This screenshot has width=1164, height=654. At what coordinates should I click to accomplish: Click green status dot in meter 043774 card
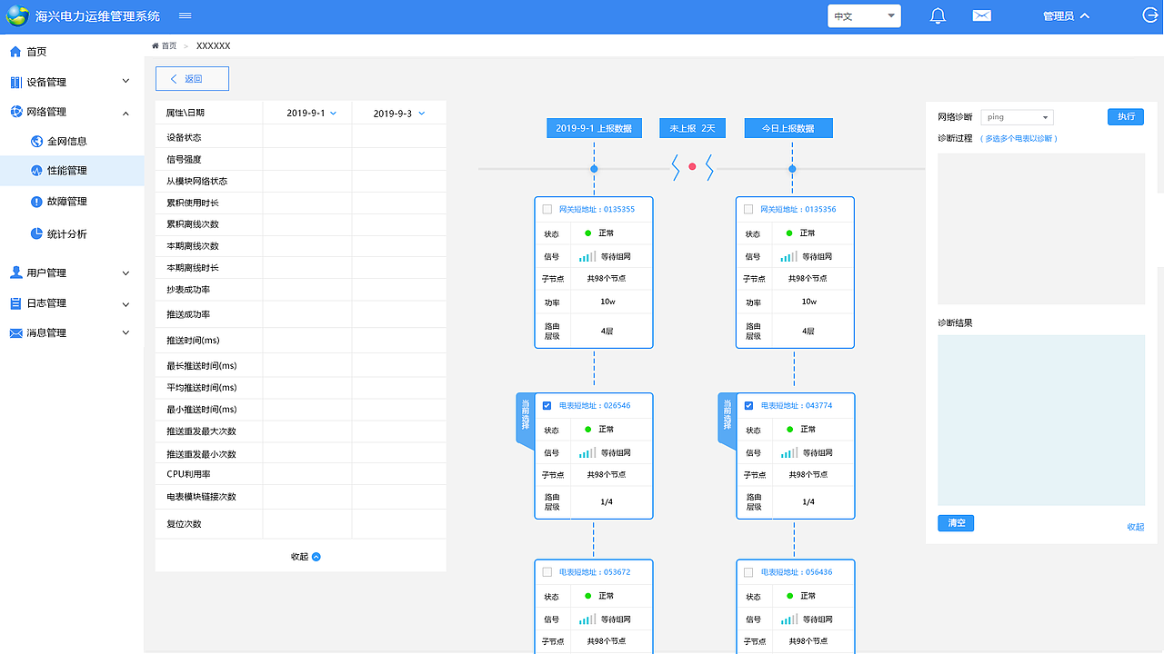click(790, 429)
